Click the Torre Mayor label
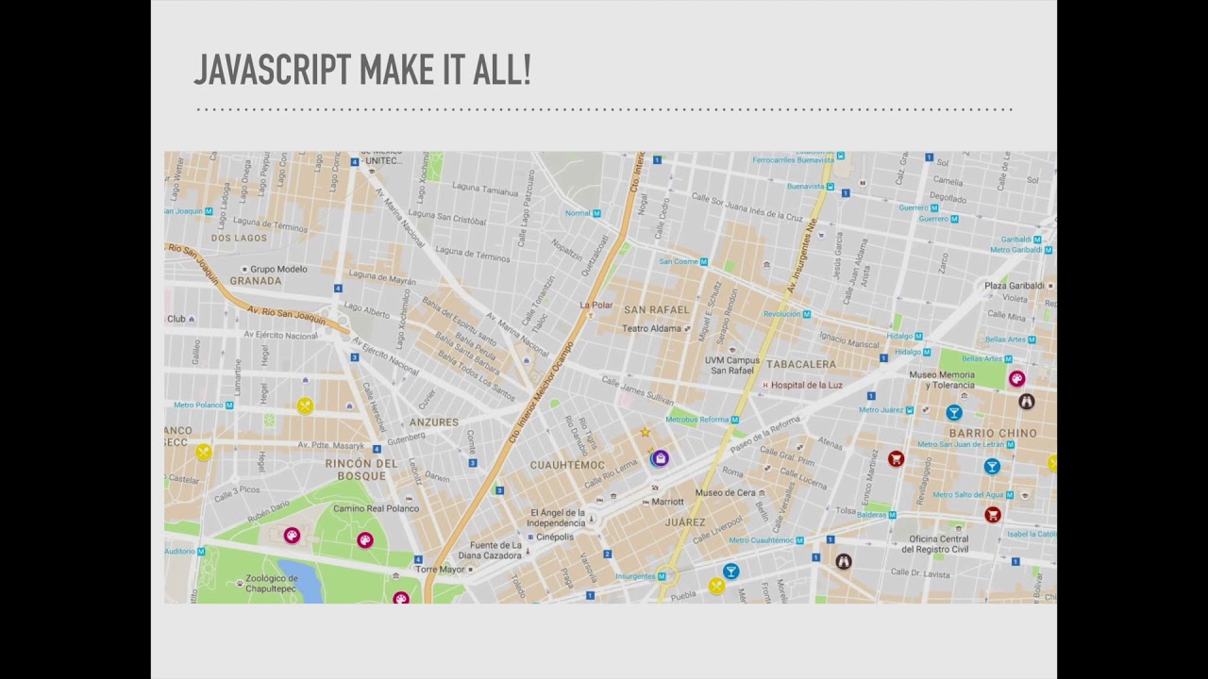The image size is (1208, 679). [440, 570]
